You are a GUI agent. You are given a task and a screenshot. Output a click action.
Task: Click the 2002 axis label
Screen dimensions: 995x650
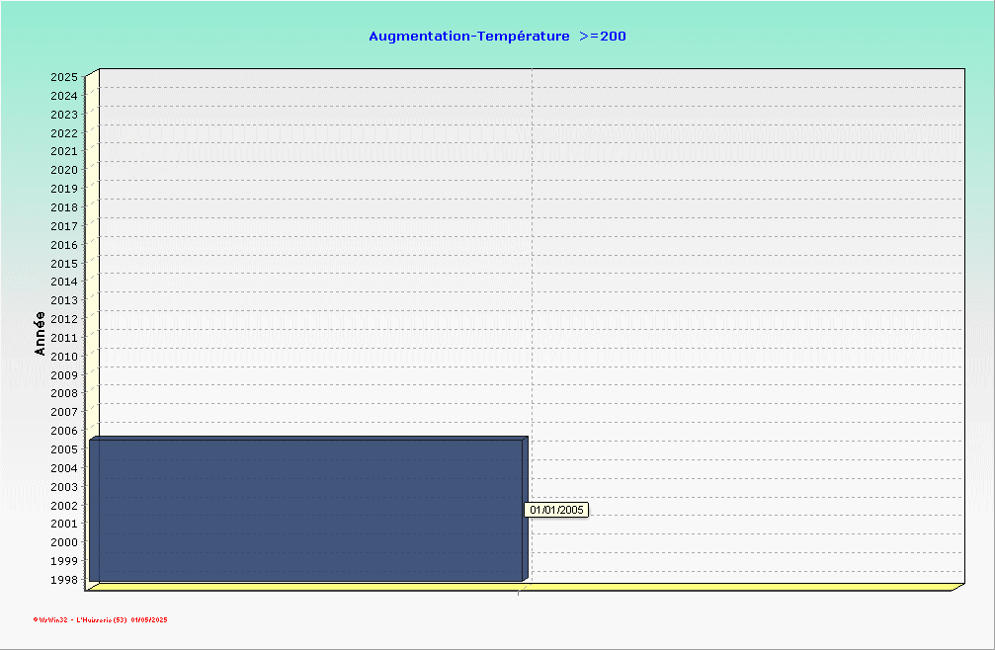[x=64, y=506]
